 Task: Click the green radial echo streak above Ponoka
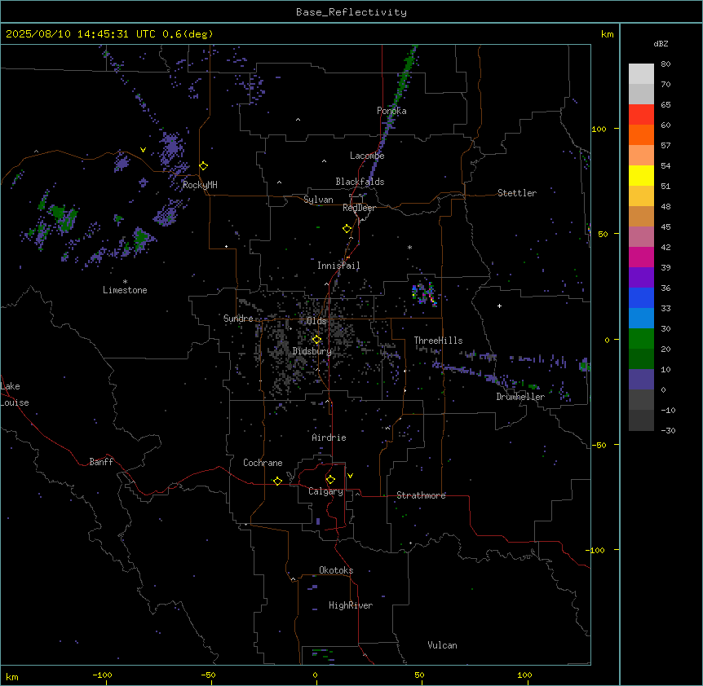tap(404, 76)
